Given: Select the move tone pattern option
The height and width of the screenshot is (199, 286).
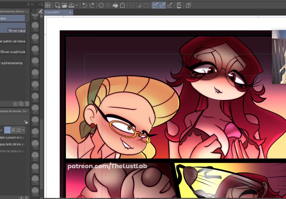Looking at the screenshot, I should [x=13, y=130].
